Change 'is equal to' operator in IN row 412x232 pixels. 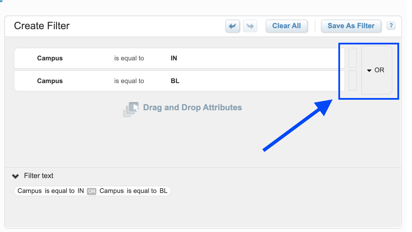129,58
